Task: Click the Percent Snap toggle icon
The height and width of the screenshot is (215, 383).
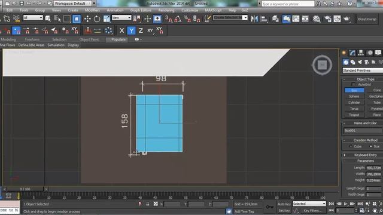Action: coord(187,19)
